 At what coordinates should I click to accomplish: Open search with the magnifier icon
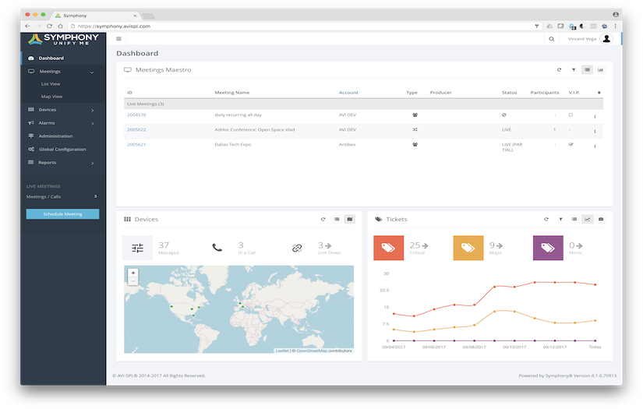pos(552,39)
